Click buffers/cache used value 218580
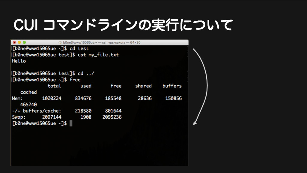 click(83, 111)
